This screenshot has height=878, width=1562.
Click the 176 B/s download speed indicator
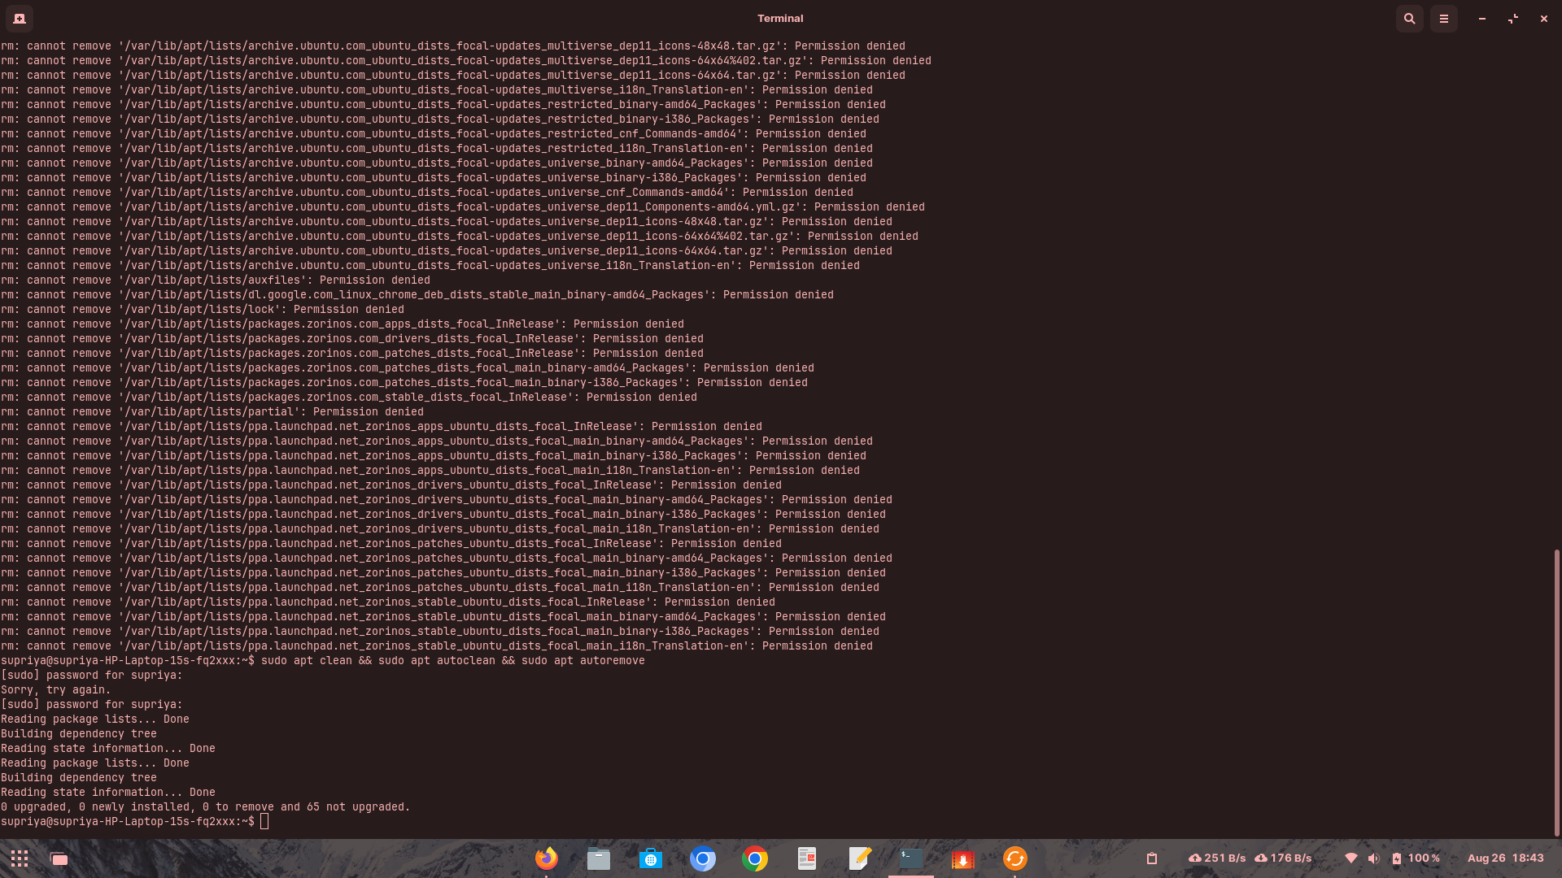(x=1283, y=858)
